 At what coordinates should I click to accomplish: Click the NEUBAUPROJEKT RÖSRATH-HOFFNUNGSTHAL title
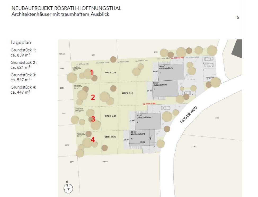pyautogui.click(x=66, y=8)
